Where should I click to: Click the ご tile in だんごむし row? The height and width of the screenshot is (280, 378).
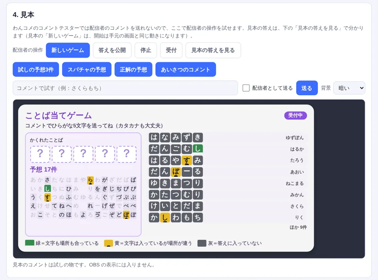(x=176, y=149)
